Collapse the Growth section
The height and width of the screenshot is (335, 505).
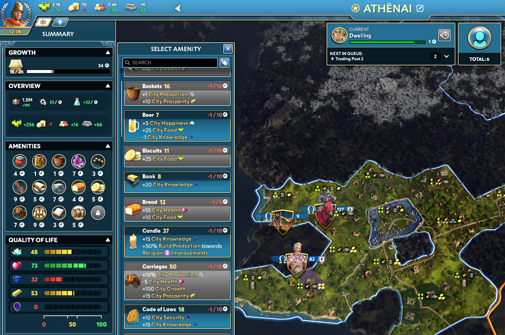[x=108, y=53]
